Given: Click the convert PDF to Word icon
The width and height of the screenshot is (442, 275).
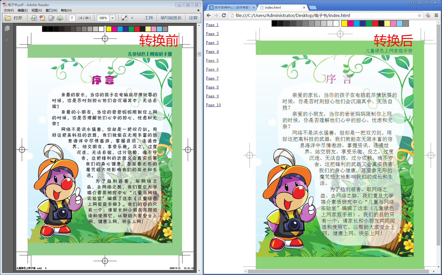Looking at the screenshot, I should 34,18.
